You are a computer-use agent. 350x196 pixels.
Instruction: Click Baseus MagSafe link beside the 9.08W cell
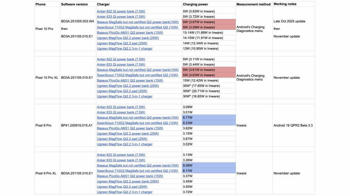point(138,166)
